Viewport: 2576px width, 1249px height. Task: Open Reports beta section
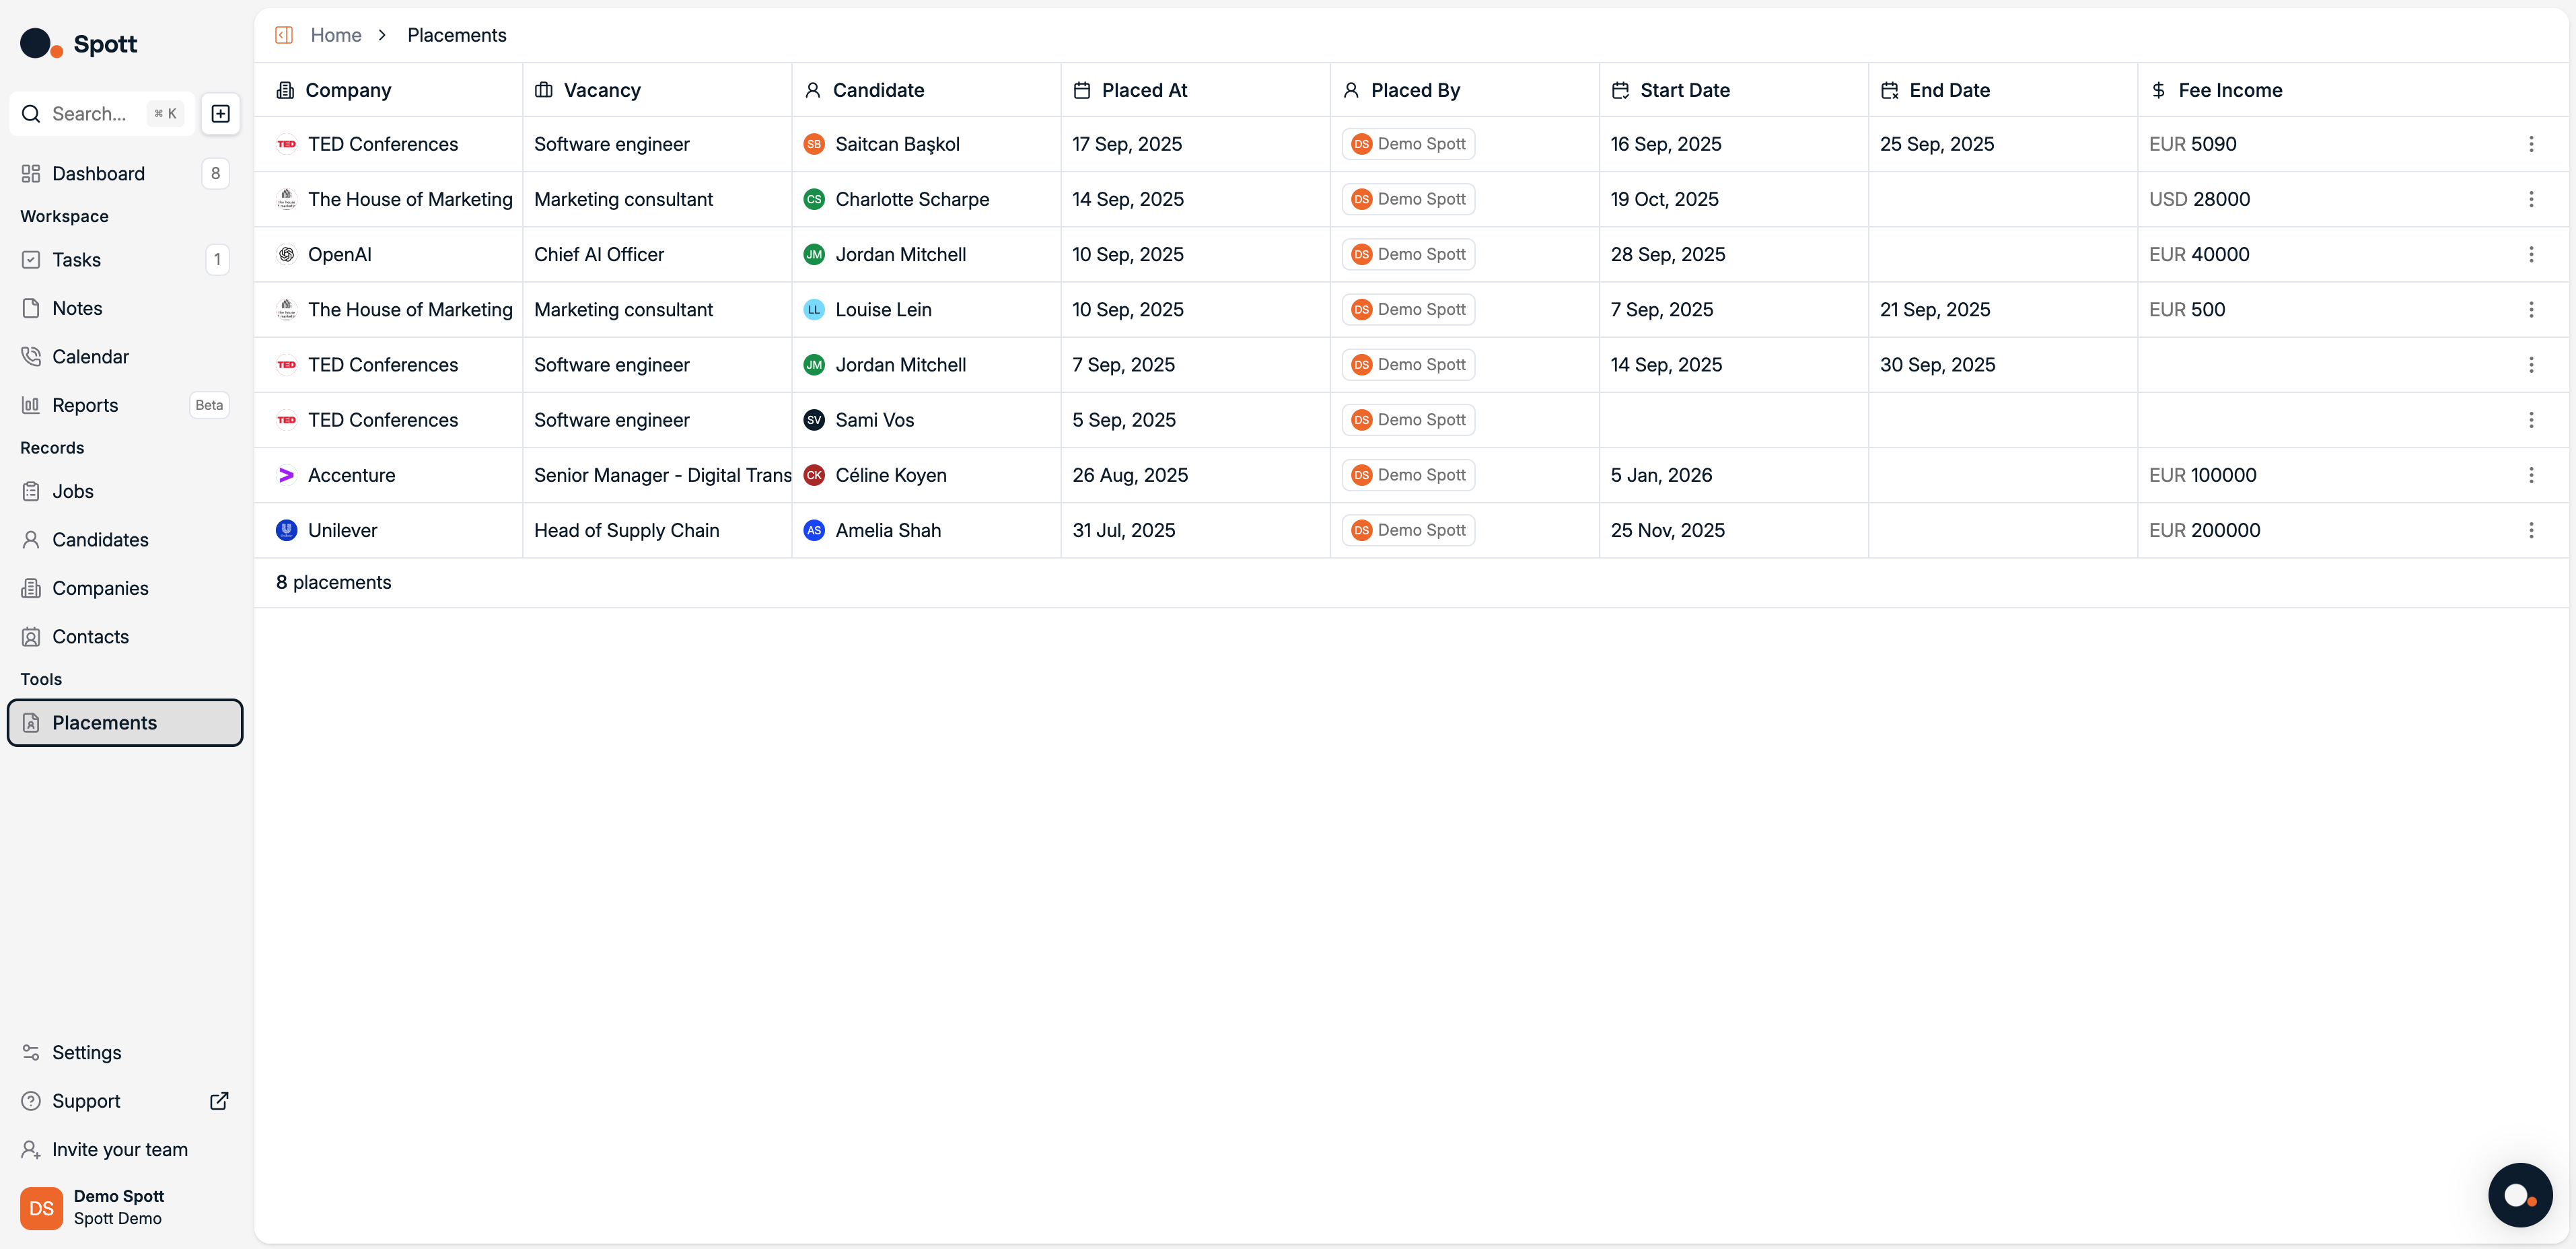pos(124,405)
